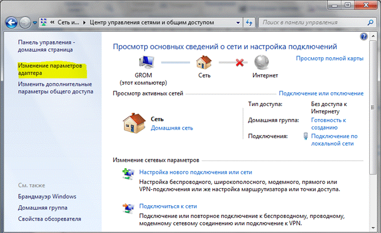Click the new connection setup icon
The width and height of the screenshot is (381, 233).
(128, 174)
